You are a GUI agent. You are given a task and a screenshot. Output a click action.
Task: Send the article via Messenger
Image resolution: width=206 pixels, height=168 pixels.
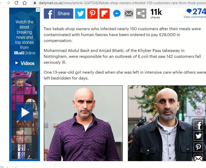pos(117,14)
